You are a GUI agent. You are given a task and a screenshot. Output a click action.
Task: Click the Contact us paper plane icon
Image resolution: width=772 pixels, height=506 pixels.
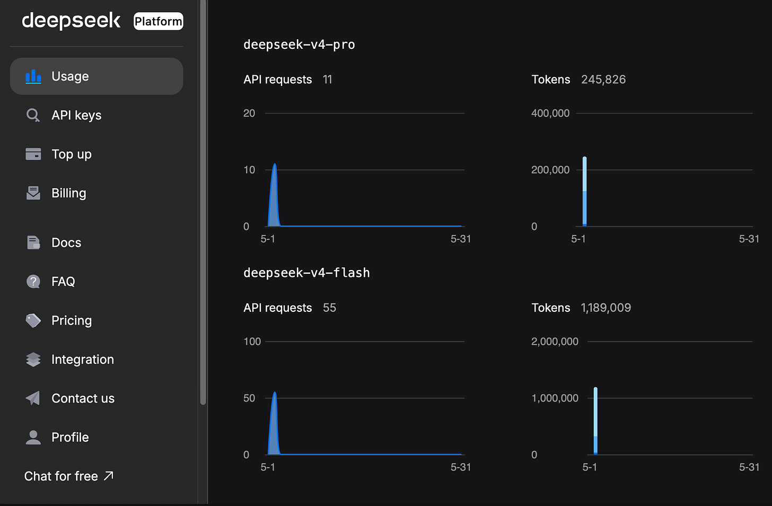(33, 398)
